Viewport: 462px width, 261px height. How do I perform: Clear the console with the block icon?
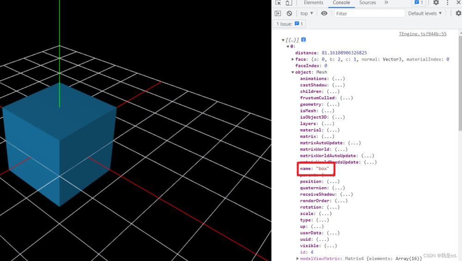point(289,13)
